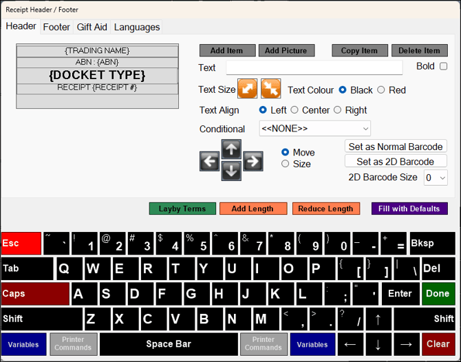Tap the keyboard left arrow key
This screenshot has width=461, height=362.
(350, 344)
